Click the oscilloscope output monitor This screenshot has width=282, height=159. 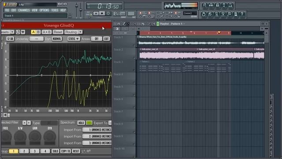coord(181,6)
